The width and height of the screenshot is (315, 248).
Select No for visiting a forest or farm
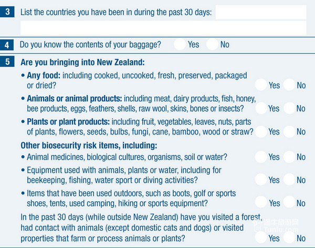click(x=289, y=238)
